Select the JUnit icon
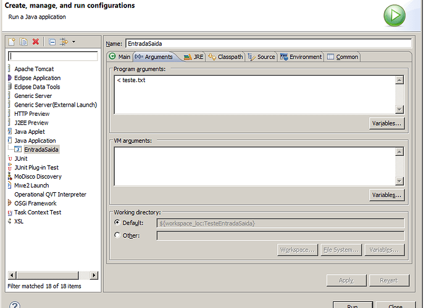426x308 pixels. point(10,158)
